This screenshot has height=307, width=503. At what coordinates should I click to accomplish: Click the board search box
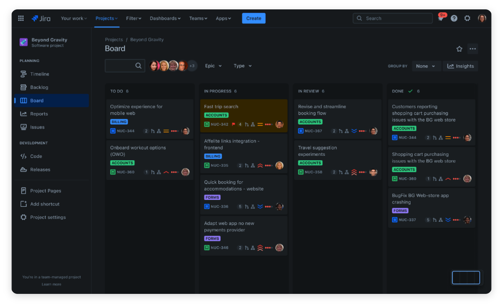tap(125, 66)
